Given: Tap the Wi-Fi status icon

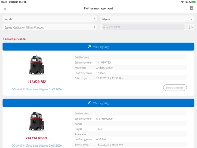Looking at the screenshot, I should (182, 2).
